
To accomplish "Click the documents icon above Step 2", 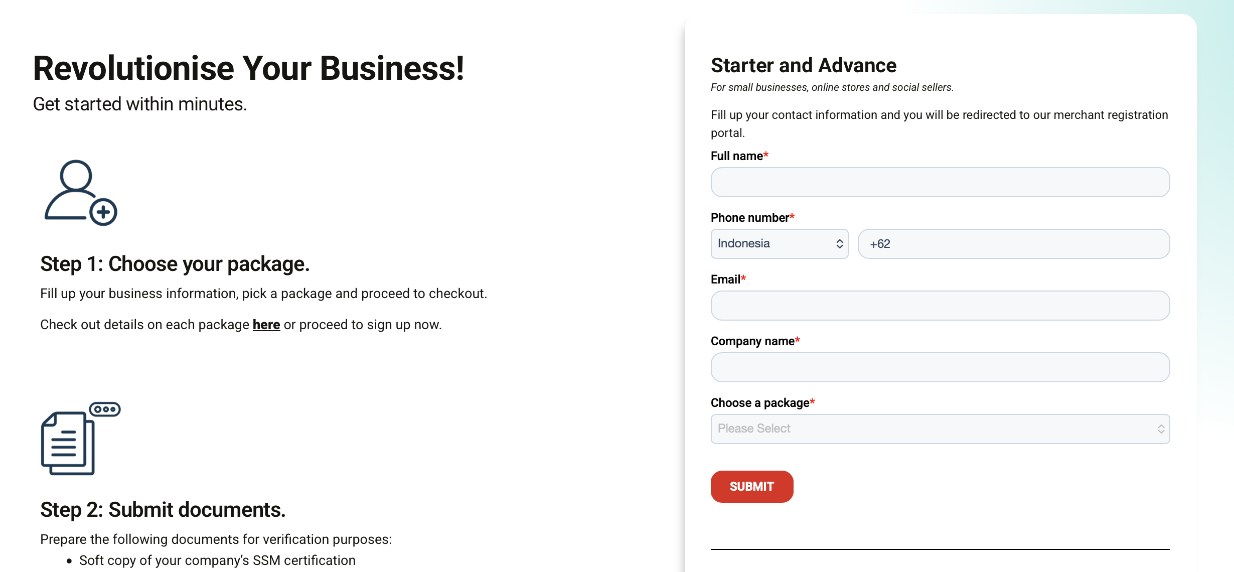I will pyautogui.click(x=81, y=438).
